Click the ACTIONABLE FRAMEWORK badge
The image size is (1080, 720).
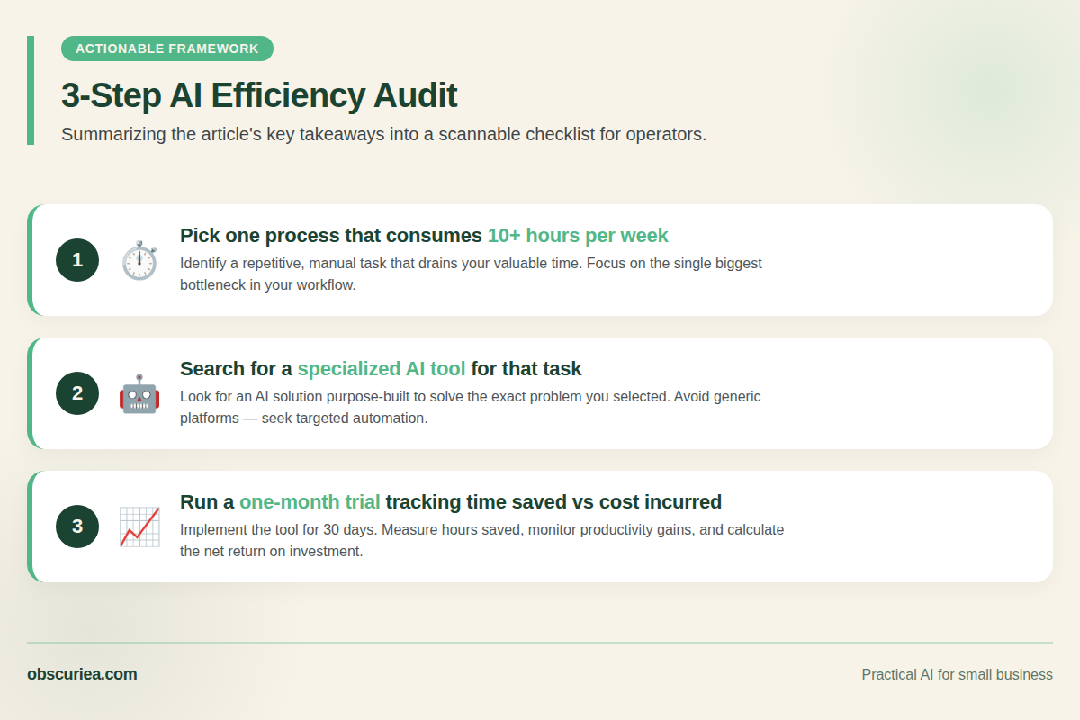coord(167,49)
